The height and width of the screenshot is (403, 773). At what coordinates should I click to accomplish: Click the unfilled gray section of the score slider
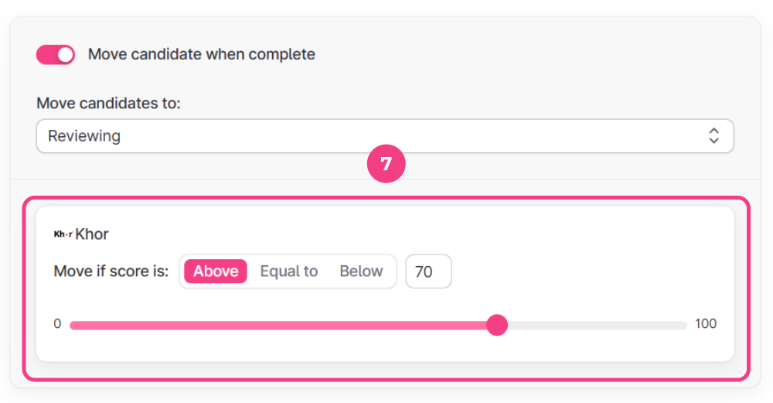tap(595, 325)
